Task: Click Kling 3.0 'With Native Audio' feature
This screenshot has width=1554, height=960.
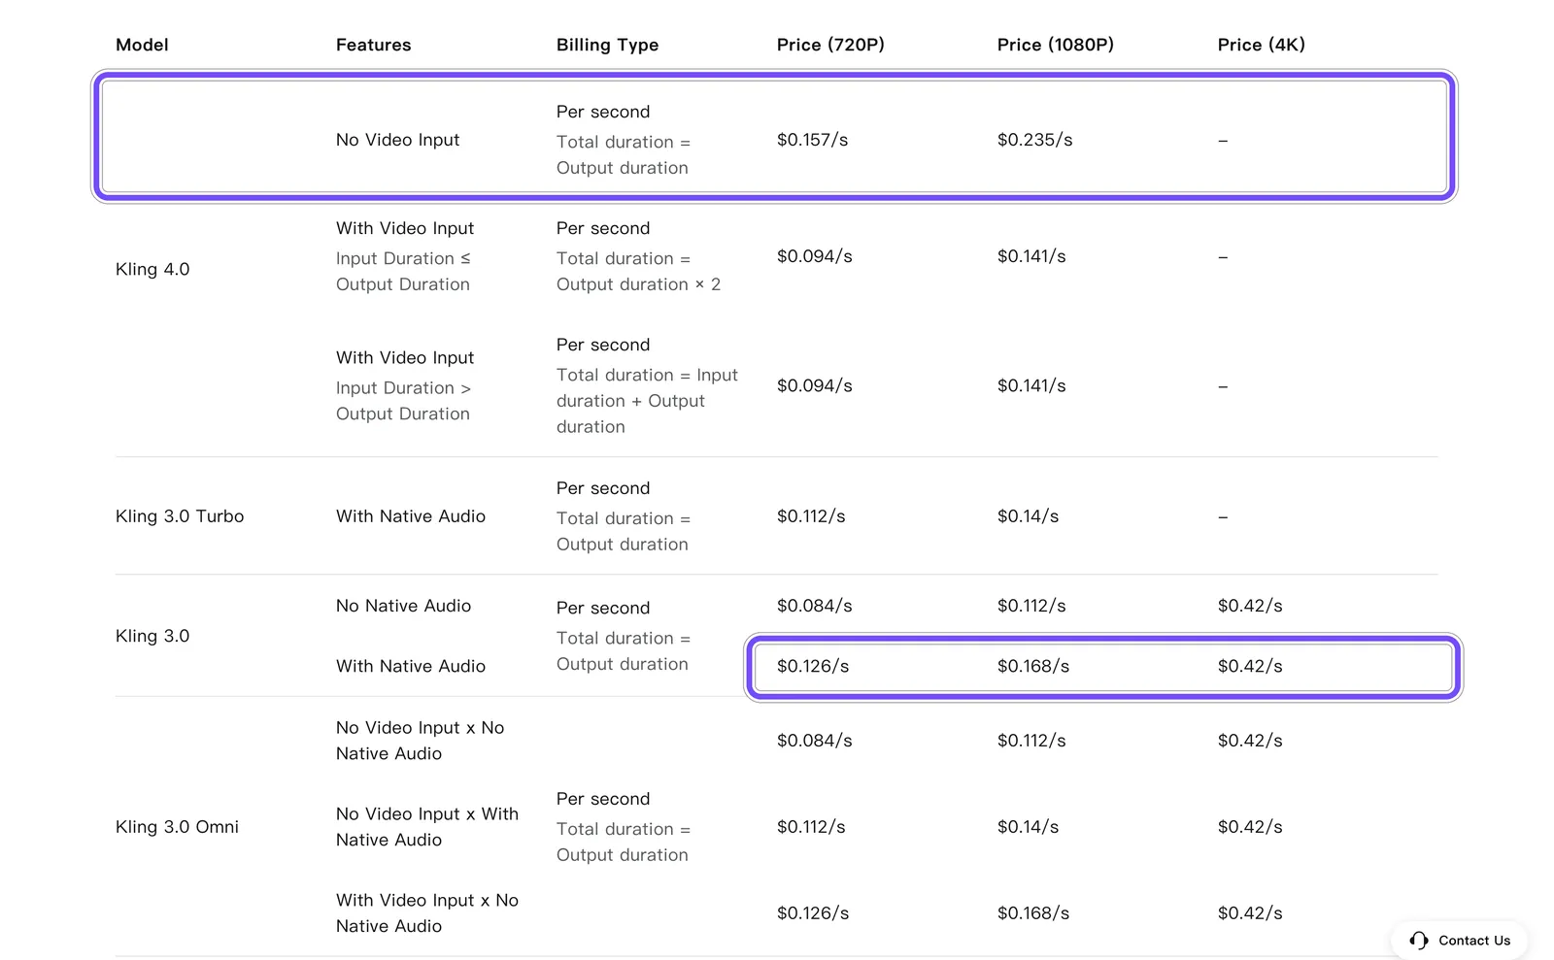Action: [411, 666]
